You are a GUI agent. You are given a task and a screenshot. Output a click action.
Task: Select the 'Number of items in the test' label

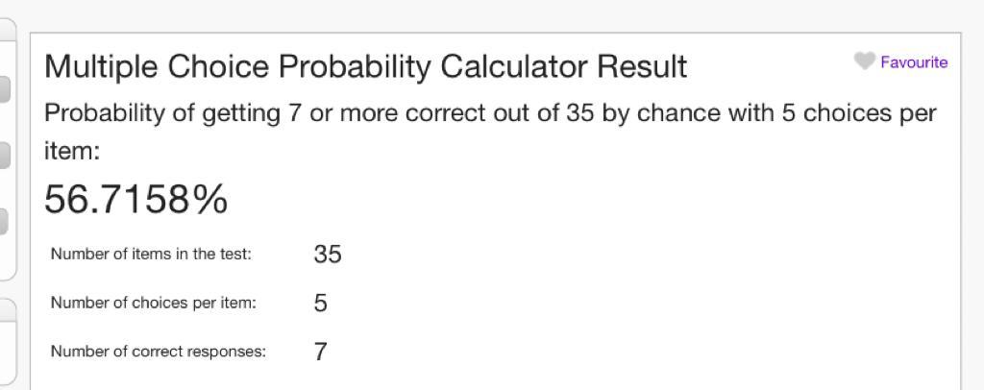point(151,254)
